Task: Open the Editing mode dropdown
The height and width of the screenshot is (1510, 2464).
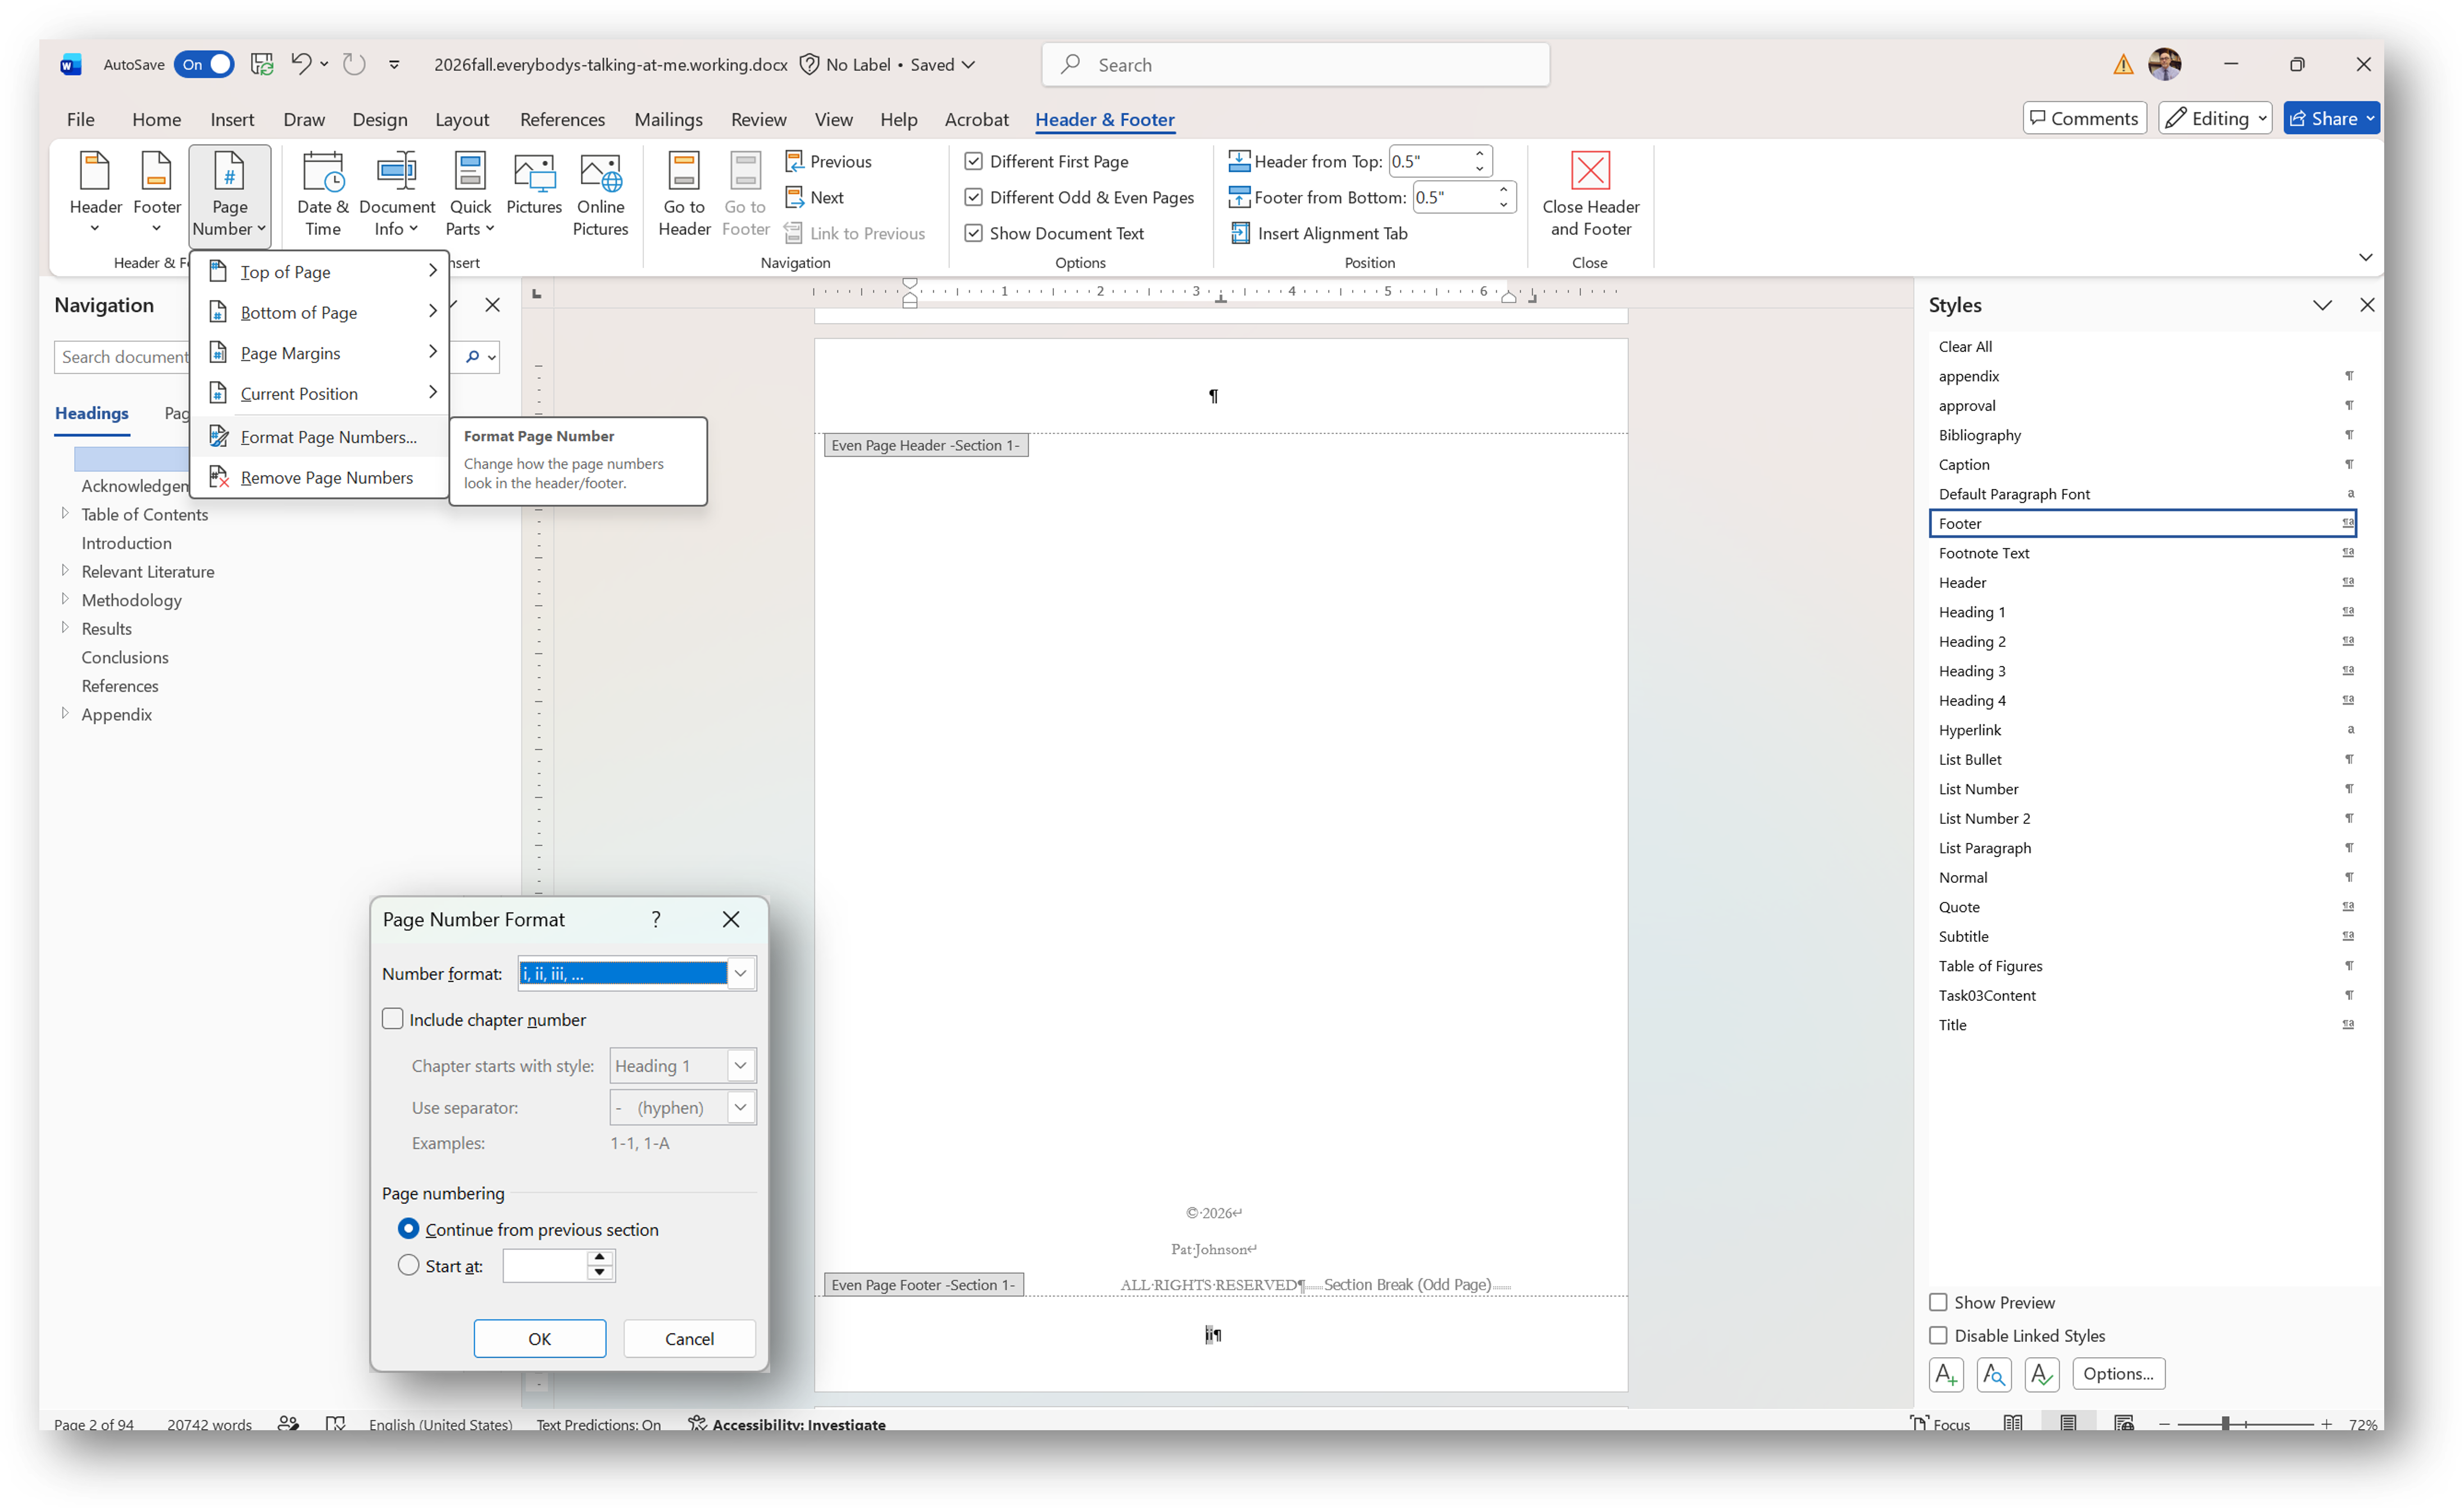Action: (x=2215, y=118)
